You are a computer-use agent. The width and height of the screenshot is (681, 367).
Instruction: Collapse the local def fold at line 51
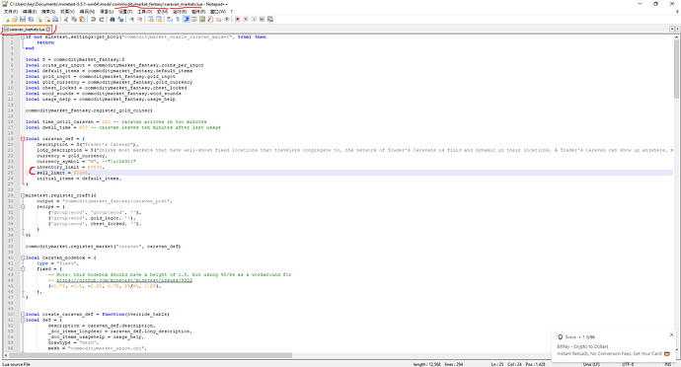(23, 320)
